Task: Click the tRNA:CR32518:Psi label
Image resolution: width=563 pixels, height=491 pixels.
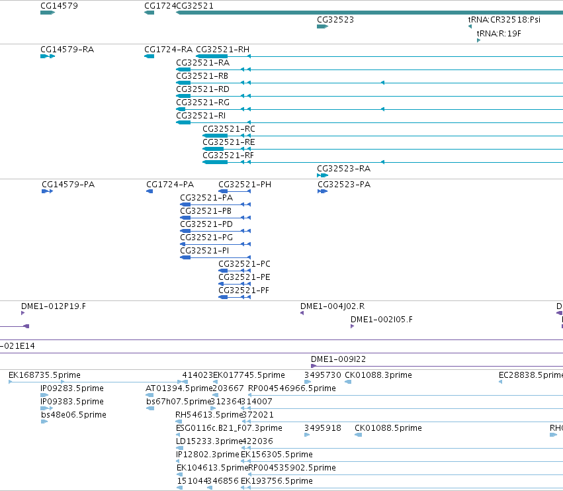Action: tap(504, 19)
